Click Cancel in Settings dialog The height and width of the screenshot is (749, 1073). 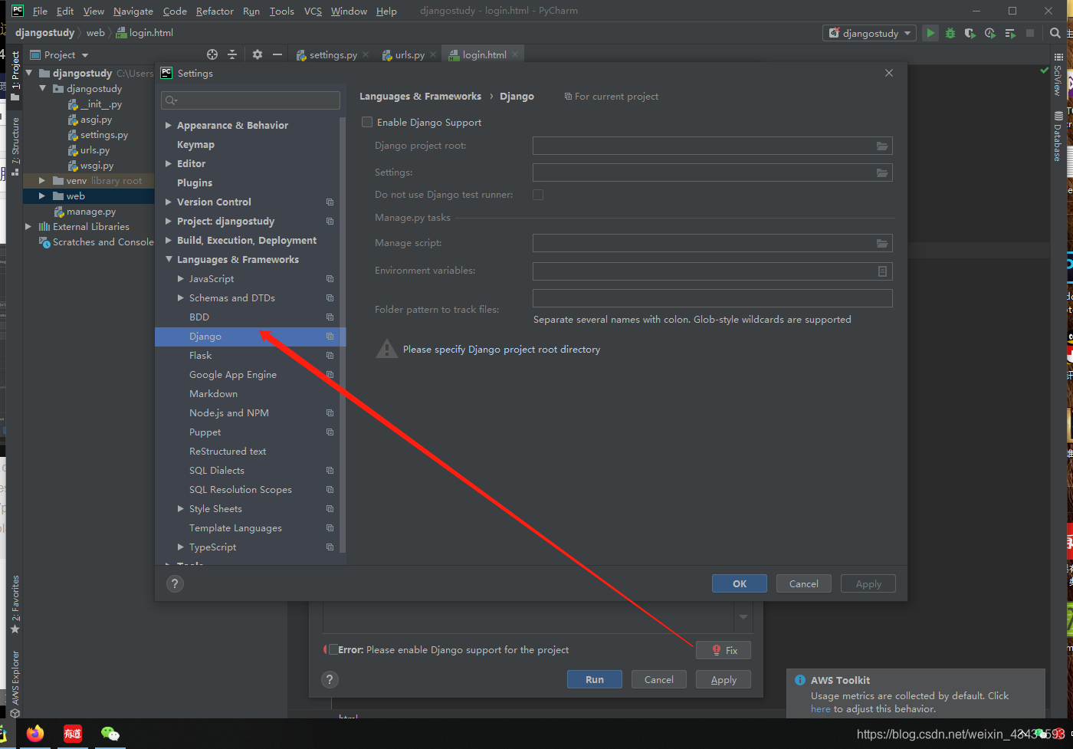[x=804, y=583]
